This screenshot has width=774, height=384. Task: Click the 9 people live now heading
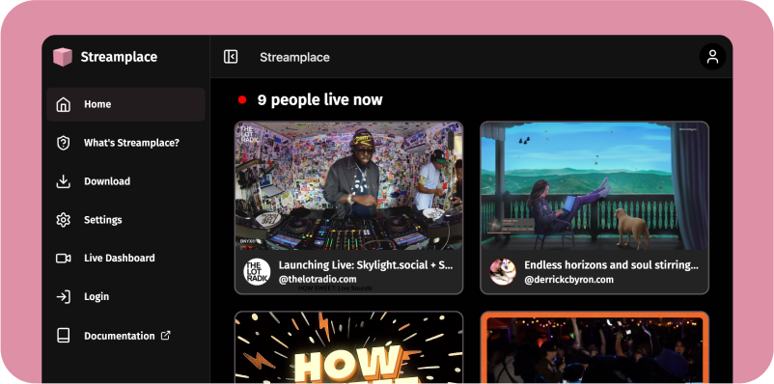click(x=319, y=100)
